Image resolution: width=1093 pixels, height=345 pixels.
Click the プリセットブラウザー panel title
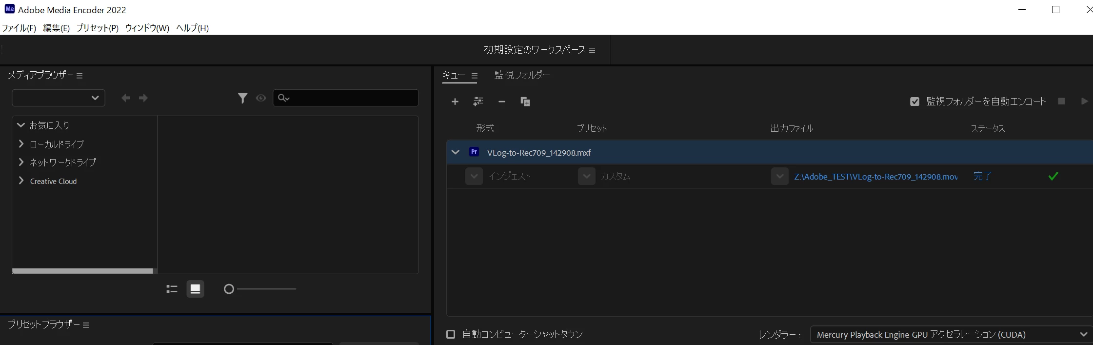point(43,325)
